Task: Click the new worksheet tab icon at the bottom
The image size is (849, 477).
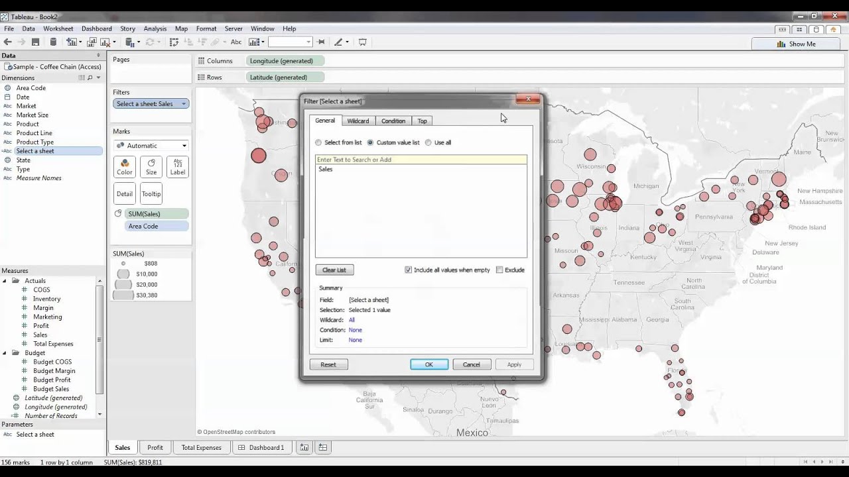Action: pos(304,447)
